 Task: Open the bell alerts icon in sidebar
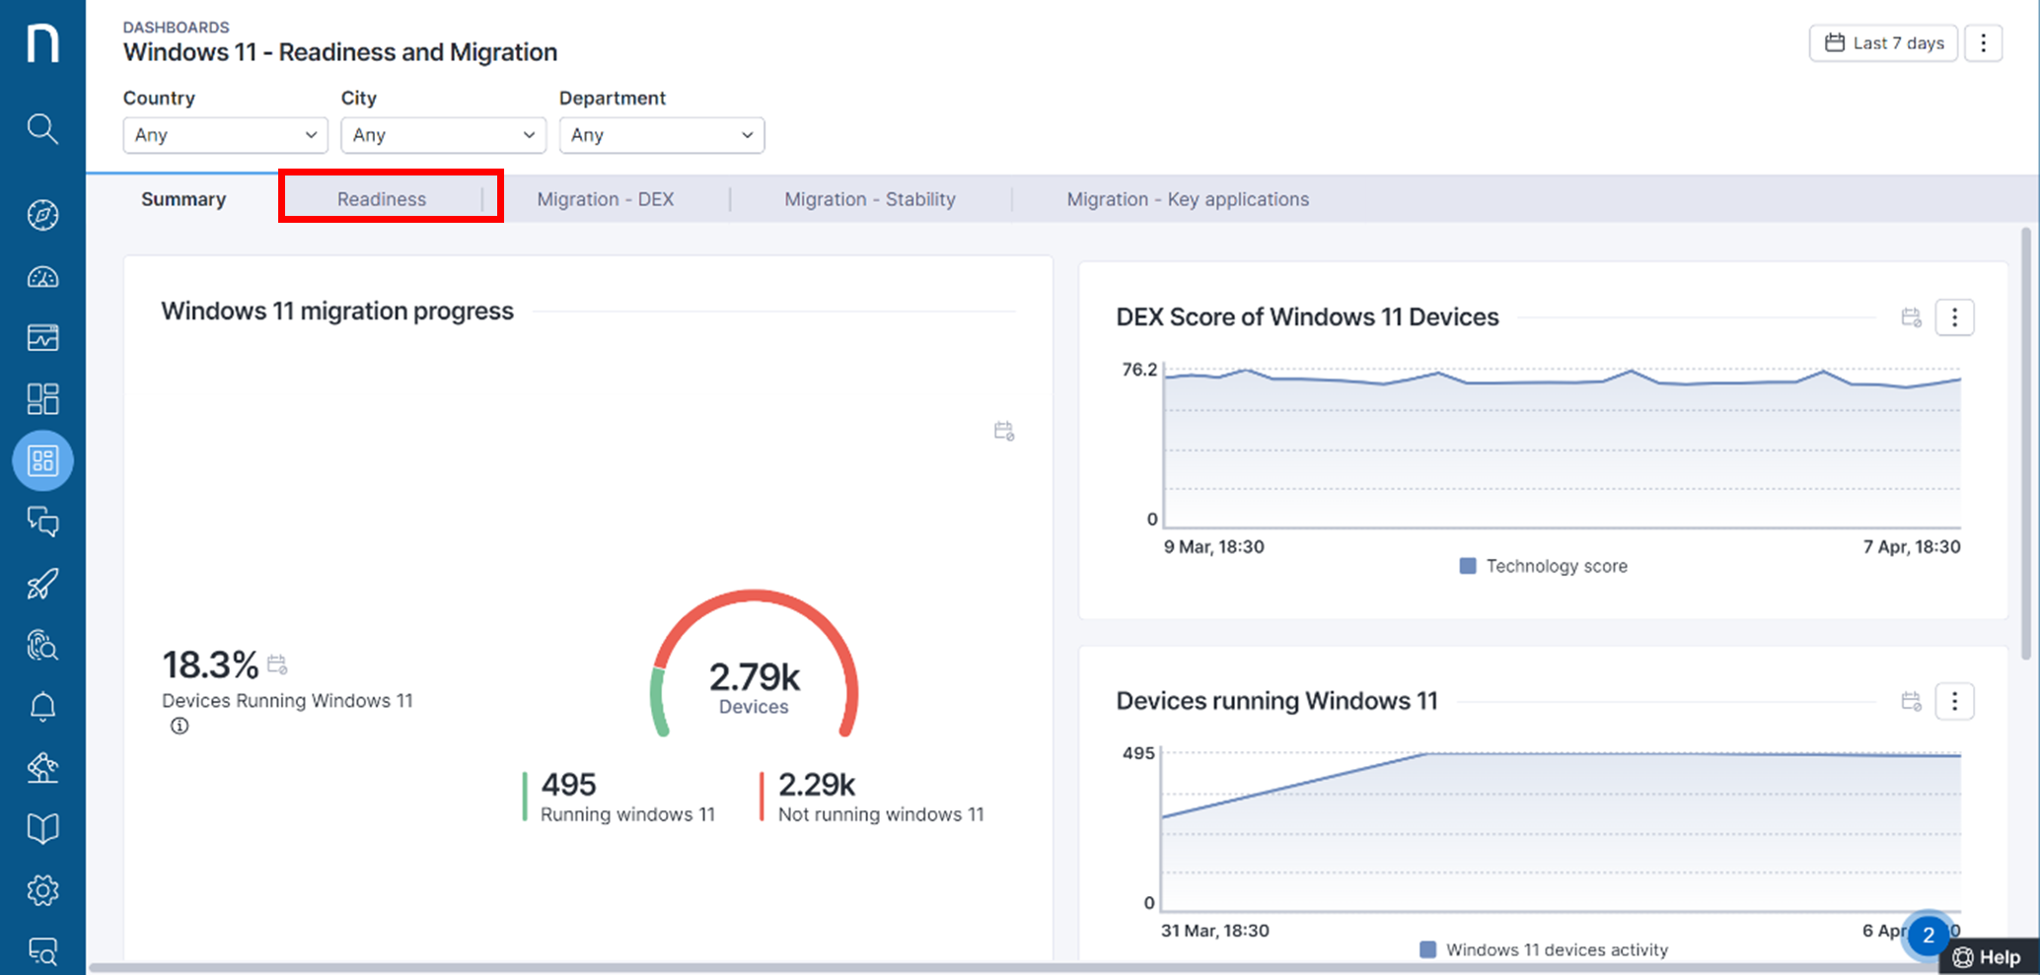[42, 707]
